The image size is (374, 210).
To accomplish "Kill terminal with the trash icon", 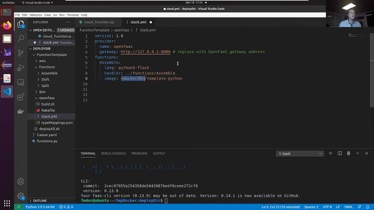I will [x=348, y=153].
